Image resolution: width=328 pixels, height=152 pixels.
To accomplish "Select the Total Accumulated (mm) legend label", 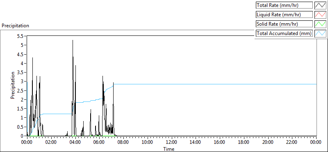I will point(284,33).
